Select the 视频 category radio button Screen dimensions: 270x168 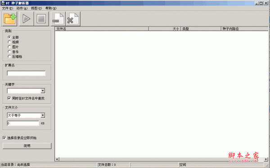tap(9, 42)
